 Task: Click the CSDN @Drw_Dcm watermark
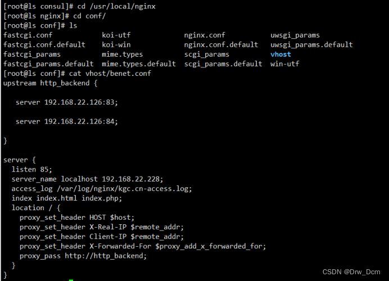351,272
